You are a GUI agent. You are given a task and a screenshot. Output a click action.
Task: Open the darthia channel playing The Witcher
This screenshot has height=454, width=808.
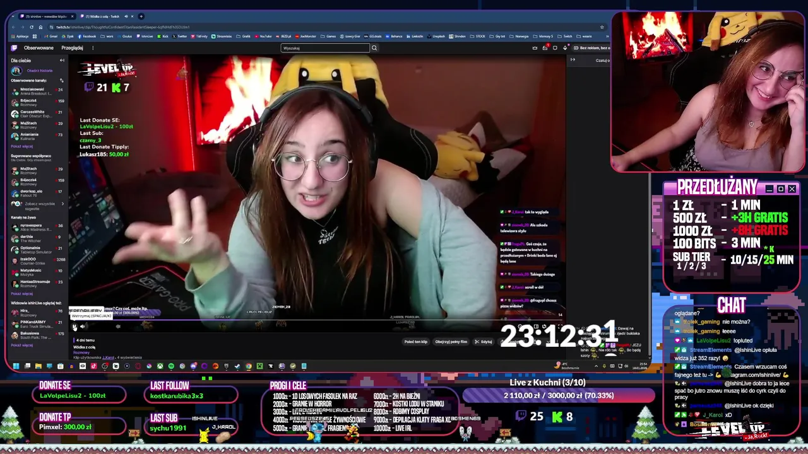(x=37, y=239)
